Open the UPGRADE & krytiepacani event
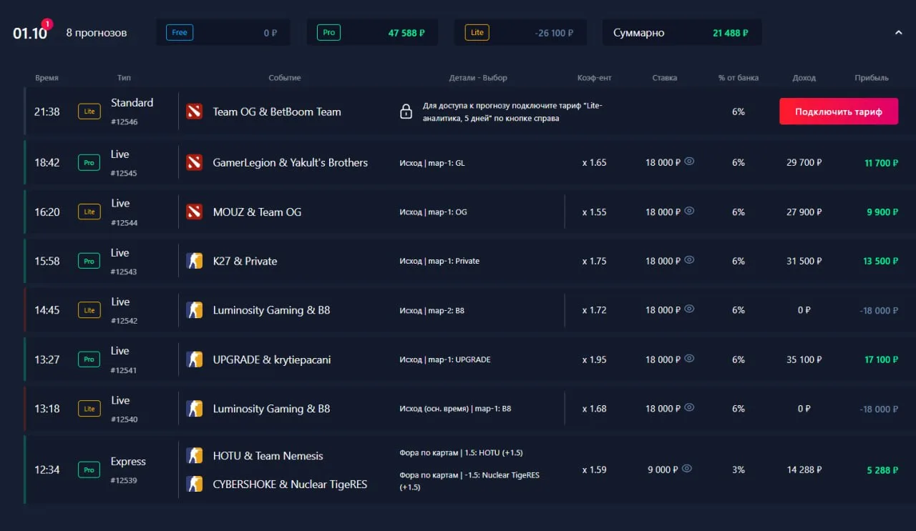Image resolution: width=916 pixels, height=531 pixels. coord(272,359)
